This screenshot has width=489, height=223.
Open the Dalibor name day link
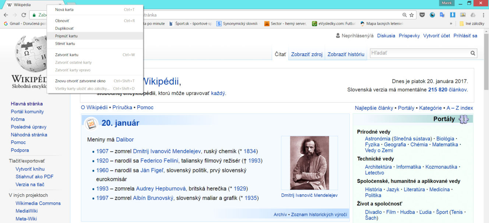point(125,140)
